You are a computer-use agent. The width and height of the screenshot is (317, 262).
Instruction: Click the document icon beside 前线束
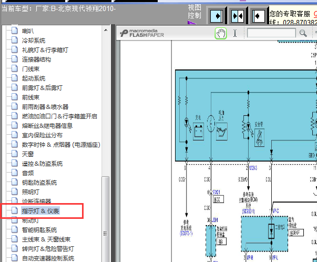pos(15,97)
